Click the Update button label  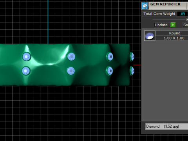coord(161,25)
